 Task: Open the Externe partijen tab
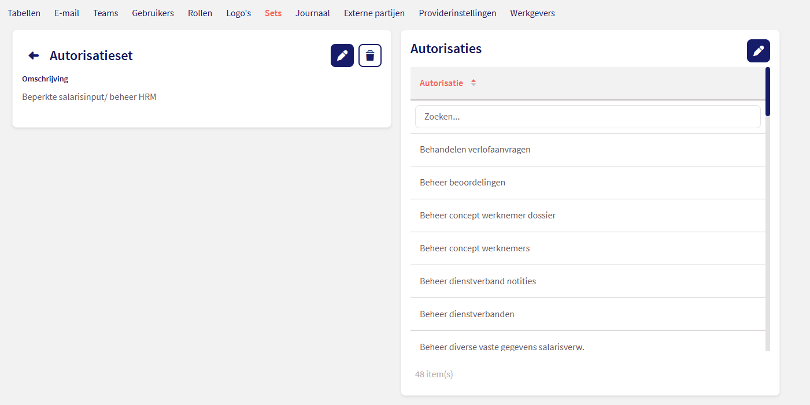point(374,13)
